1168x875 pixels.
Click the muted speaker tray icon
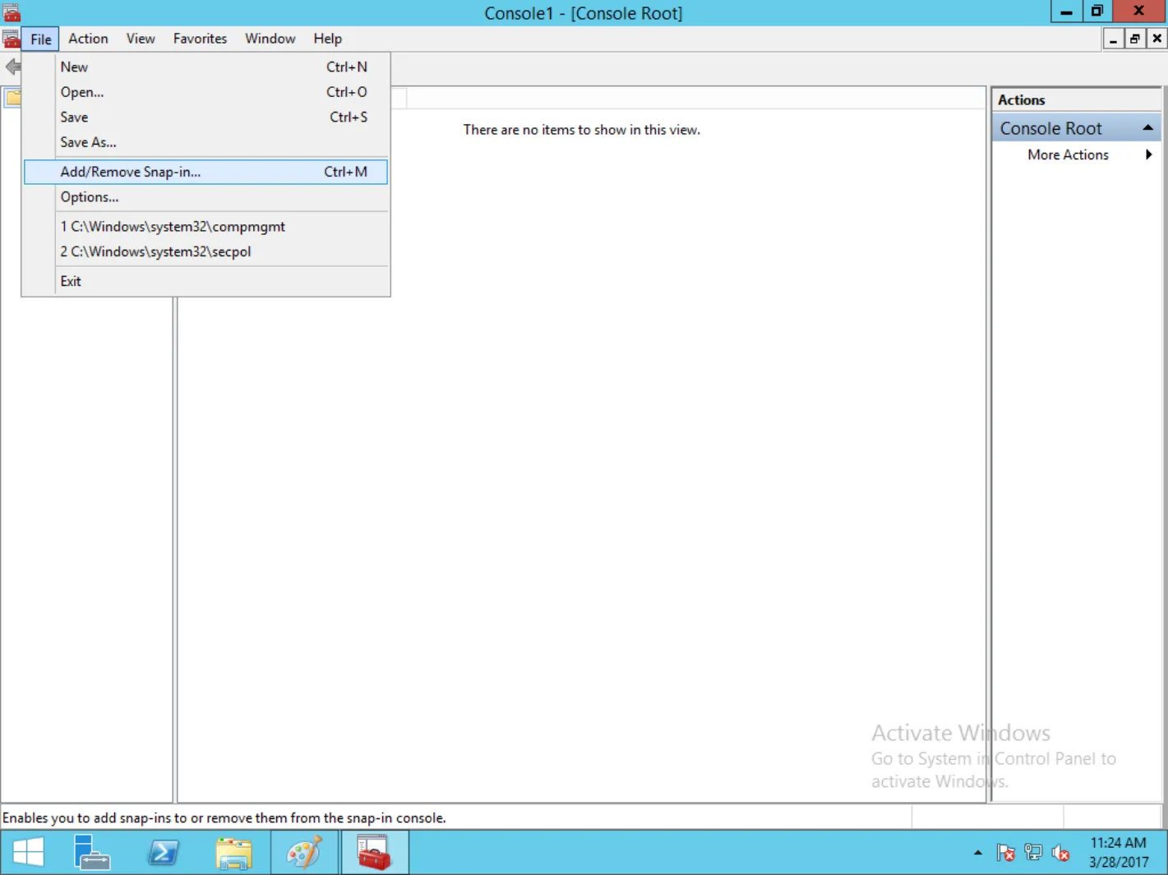[x=1060, y=853]
